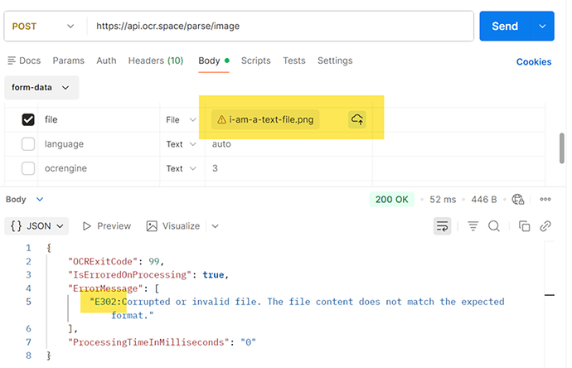Click the 'file' key cell
The width and height of the screenshot is (572, 368).
click(99, 119)
